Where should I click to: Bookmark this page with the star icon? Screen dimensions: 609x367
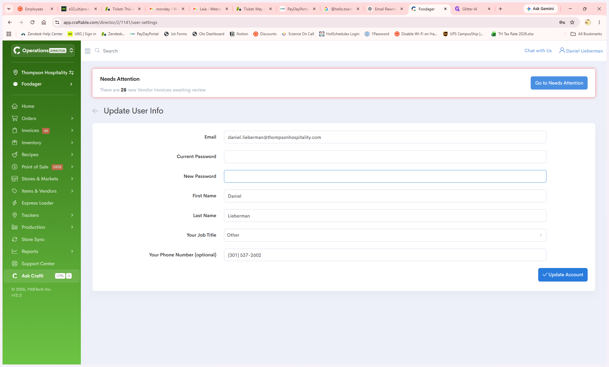(572, 22)
